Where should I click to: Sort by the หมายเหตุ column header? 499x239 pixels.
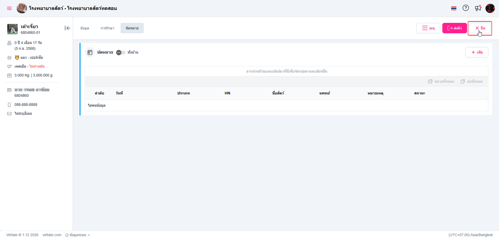coord(375,93)
